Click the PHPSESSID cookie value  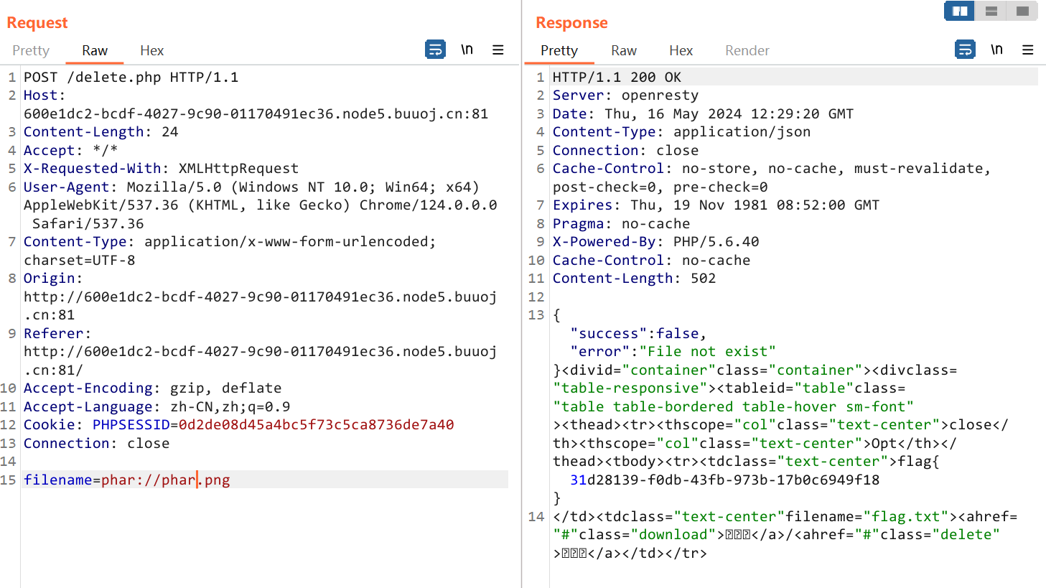click(317, 424)
